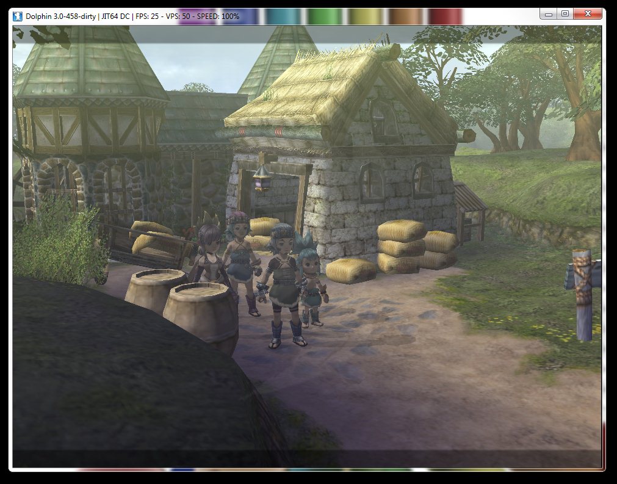The width and height of the screenshot is (617, 484).
Task: Click the top sack of stacked pile
Action: pyautogui.click(x=402, y=231)
